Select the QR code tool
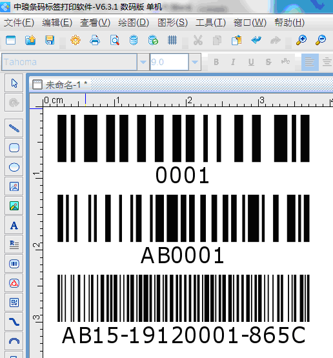This screenshot has width=333, height=358. click(x=14, y=303)
